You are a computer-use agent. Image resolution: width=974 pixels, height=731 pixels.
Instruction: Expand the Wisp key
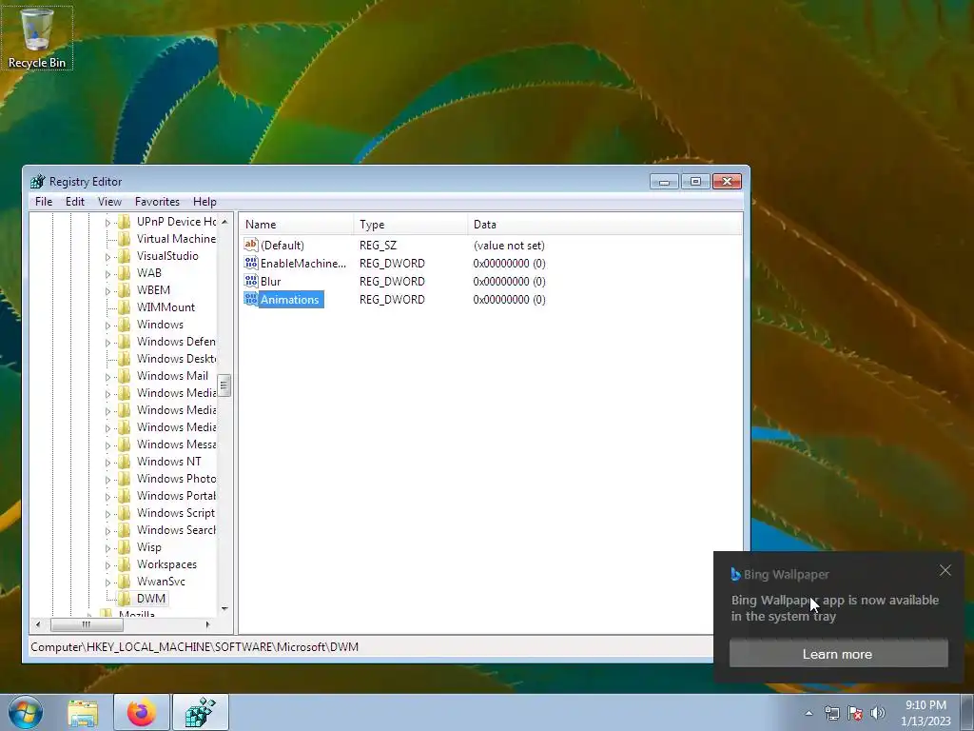(107, 547)
